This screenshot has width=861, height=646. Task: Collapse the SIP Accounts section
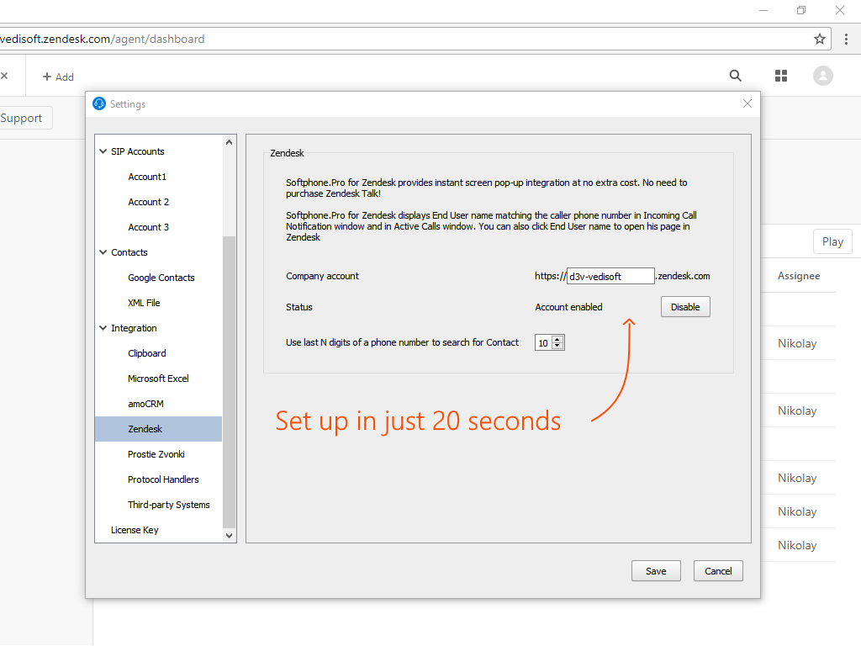(103, 151)
